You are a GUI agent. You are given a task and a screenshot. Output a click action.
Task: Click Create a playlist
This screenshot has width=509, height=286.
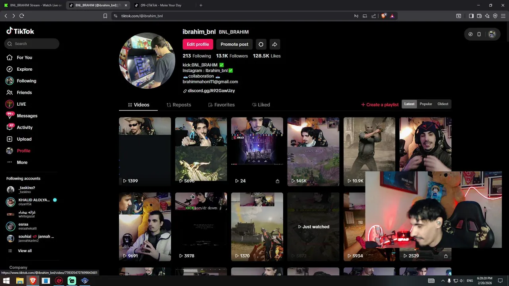[380, 104]
